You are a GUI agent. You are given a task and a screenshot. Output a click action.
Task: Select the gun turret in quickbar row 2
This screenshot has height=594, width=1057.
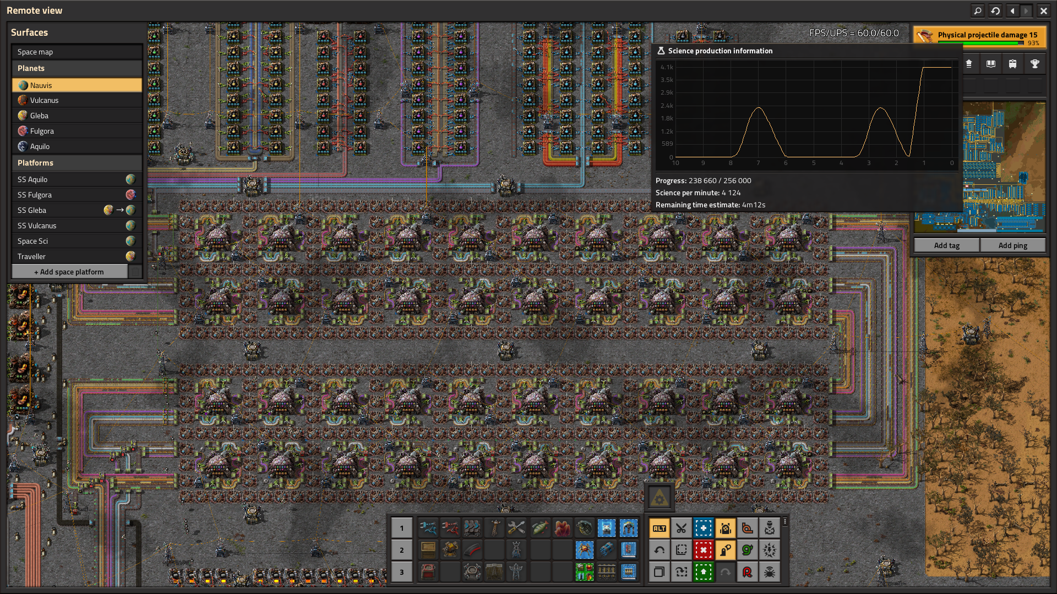click(x=450, y=550)
